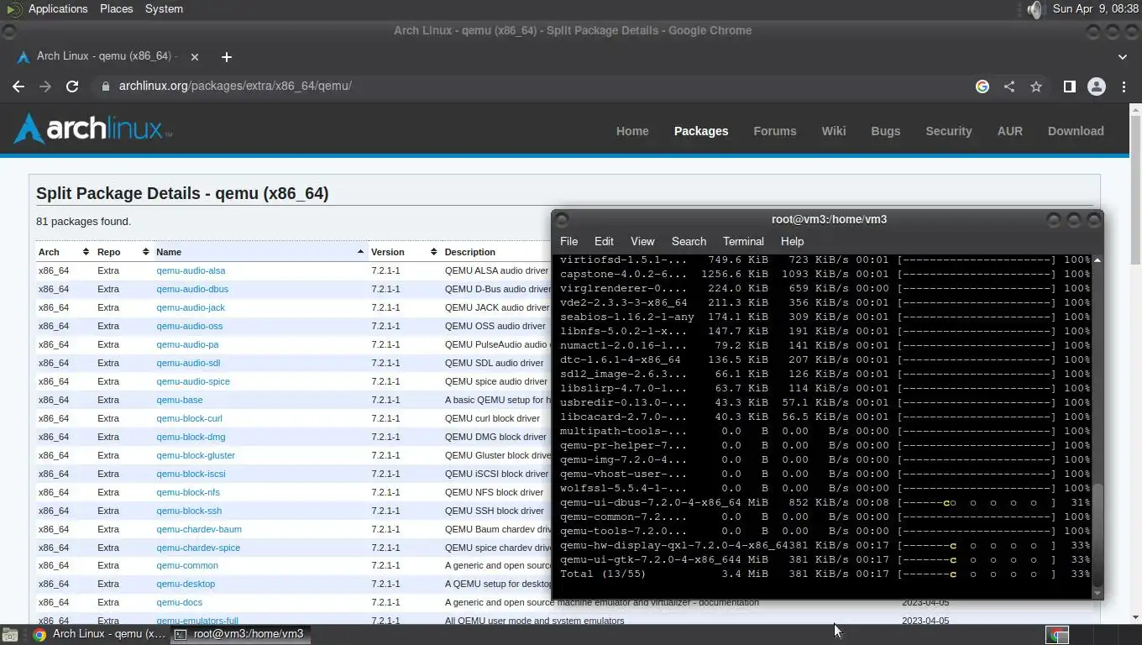The image size is (1142, 645).
Task: Open the Google icon in address bar
Action: (x=982, y=87)
